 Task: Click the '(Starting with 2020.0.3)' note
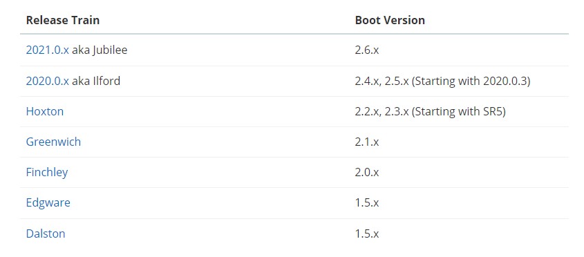click(x=471, y=81)
